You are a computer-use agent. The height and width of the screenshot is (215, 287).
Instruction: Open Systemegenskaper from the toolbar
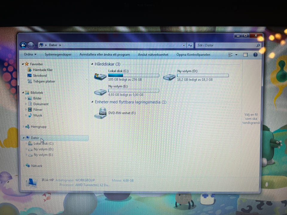(x=58, y=54)
